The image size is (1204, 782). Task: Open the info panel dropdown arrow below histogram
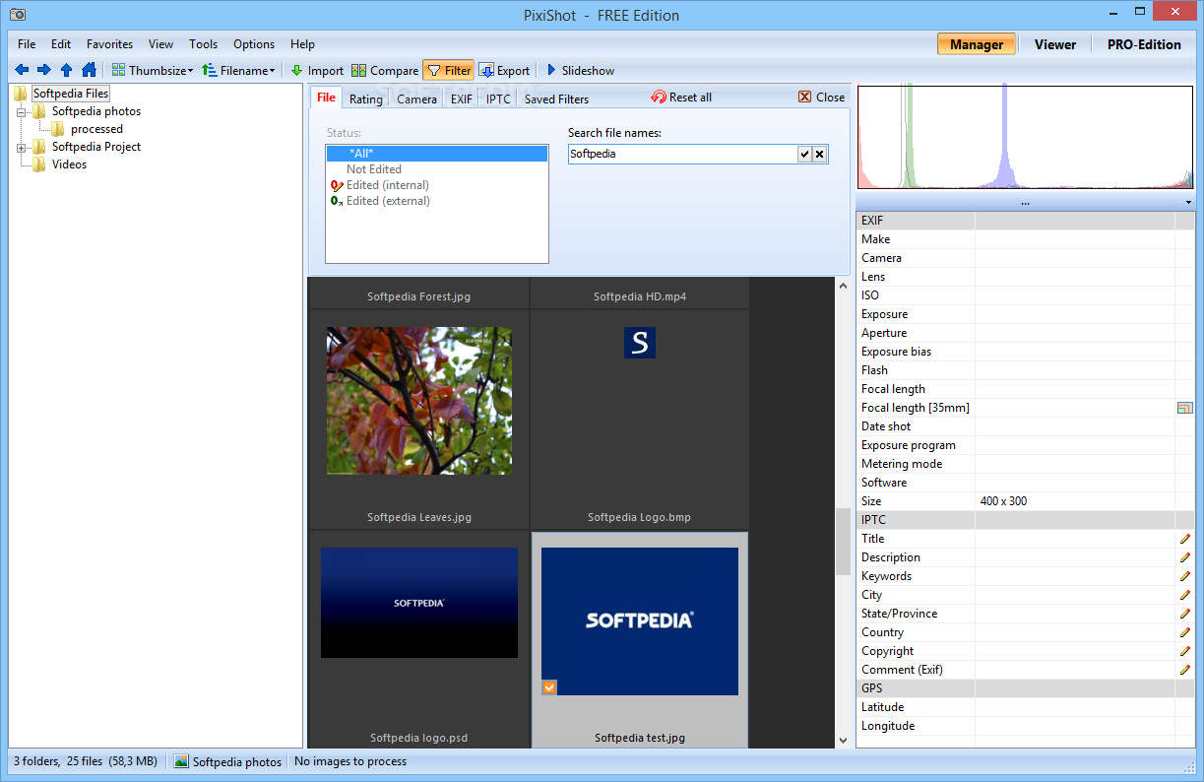(1189, 203)
